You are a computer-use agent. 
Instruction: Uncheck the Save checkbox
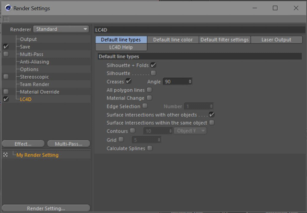coord(6,47)
